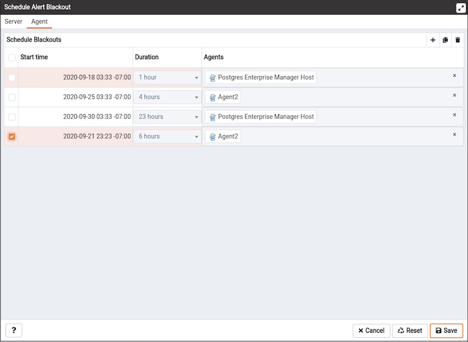The width and height of the screenshot is (468, 342).
Task: Open the '1 hour' duration dropdown
Action: tap(167, 78)
